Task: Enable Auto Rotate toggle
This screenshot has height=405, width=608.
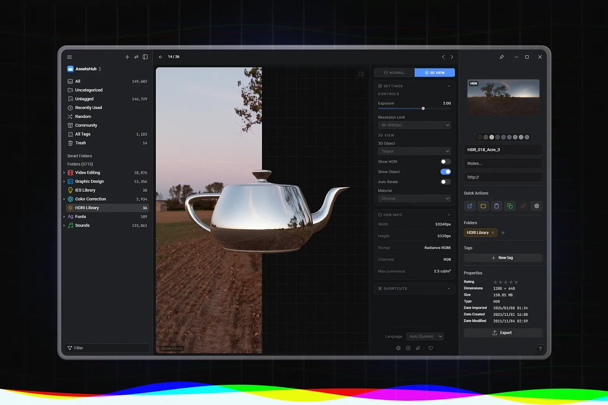Action: tap(445, 181)
